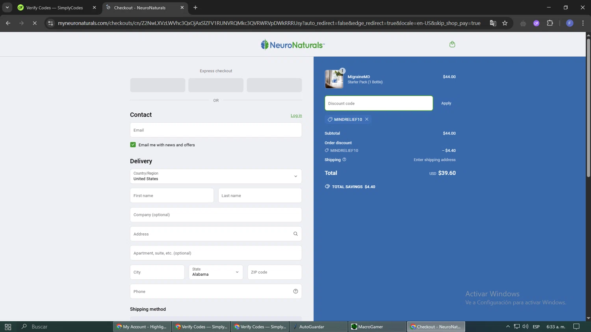Viewport: 591px width, 332px height.
Task: Stop loading the page
Action: (x=35, y=23)
